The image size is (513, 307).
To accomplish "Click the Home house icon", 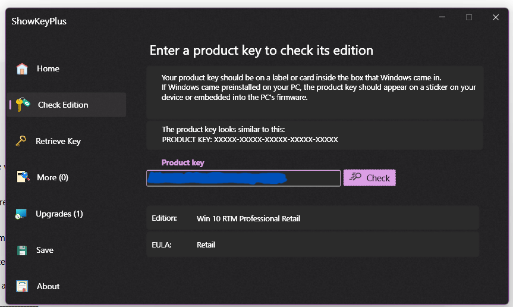I will [x=22, y=69].
